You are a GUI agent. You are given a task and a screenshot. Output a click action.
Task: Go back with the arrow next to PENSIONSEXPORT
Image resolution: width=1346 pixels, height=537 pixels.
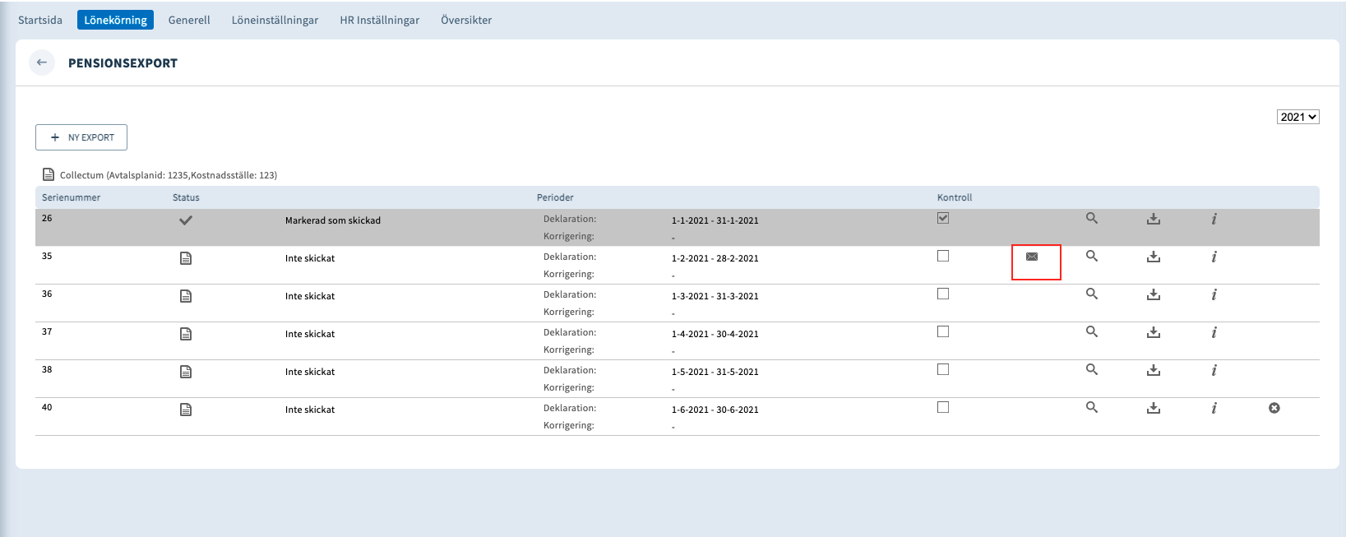(42, 62)
